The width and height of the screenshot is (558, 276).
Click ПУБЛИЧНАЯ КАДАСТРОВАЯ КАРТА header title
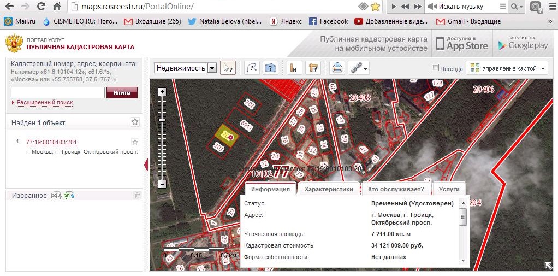[80, 47]
